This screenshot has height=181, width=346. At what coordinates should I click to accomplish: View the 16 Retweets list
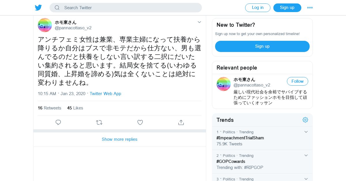click(50, 108)
